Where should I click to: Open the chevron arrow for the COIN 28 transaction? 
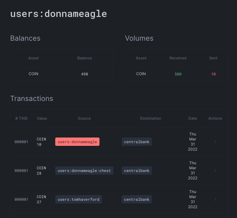point(215,171)
